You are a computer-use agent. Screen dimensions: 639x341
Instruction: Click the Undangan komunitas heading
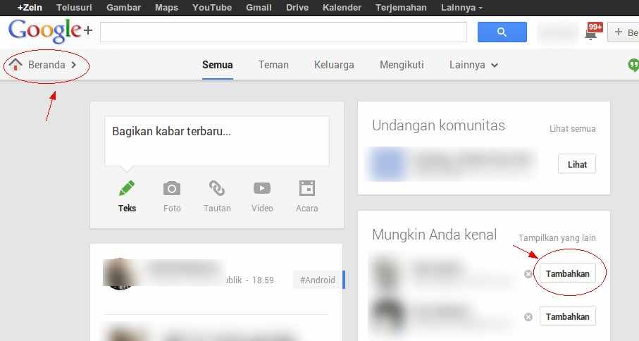coord(438,125)
